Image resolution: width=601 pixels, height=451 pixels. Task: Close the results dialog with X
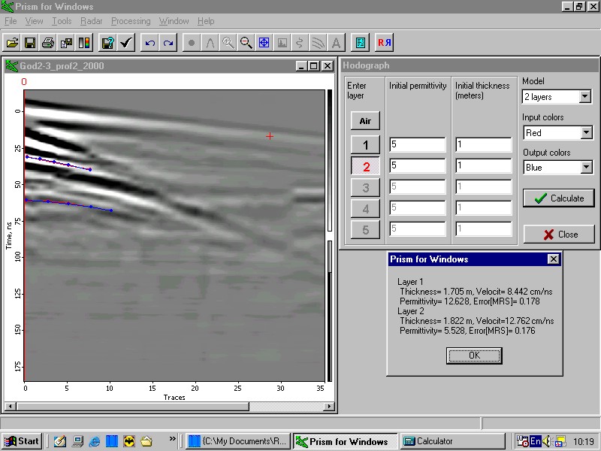click(x=553, y=259)
